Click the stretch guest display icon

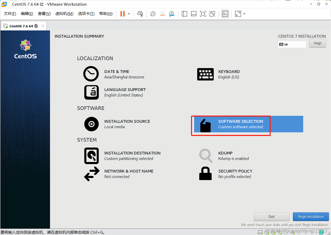pyautogui.click(x=238, y=14)
